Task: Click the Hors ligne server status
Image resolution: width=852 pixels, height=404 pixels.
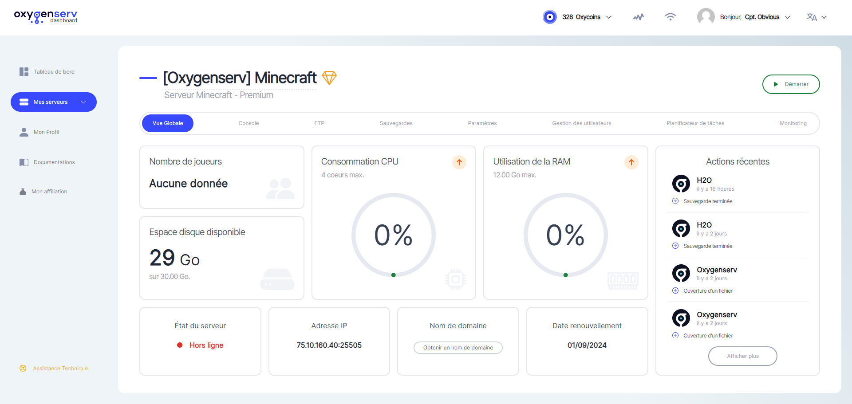Action: (x=200, y=345)
